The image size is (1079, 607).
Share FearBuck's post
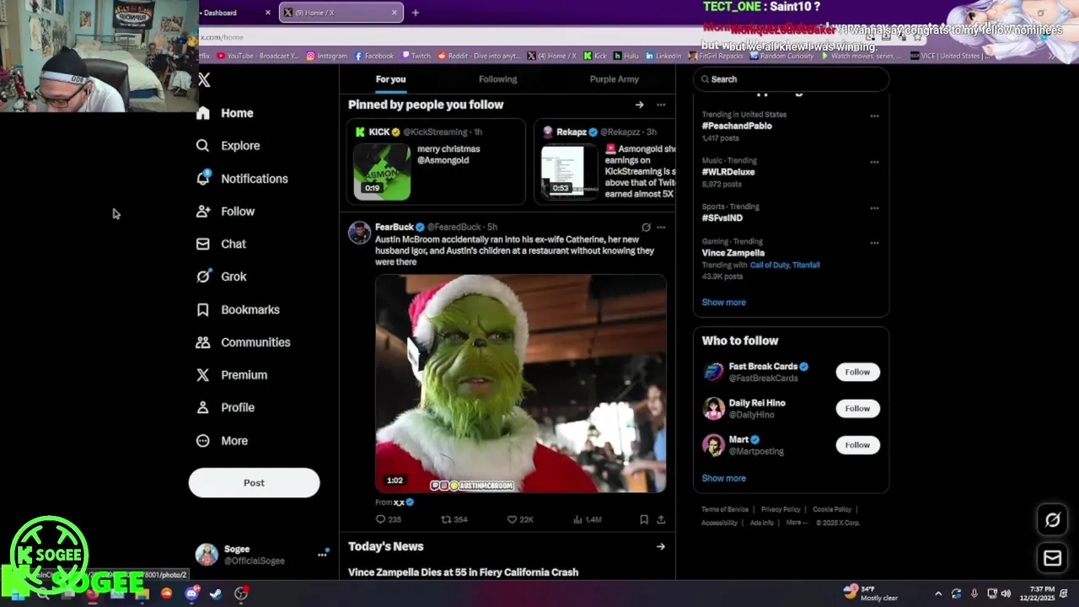[661, 519]
